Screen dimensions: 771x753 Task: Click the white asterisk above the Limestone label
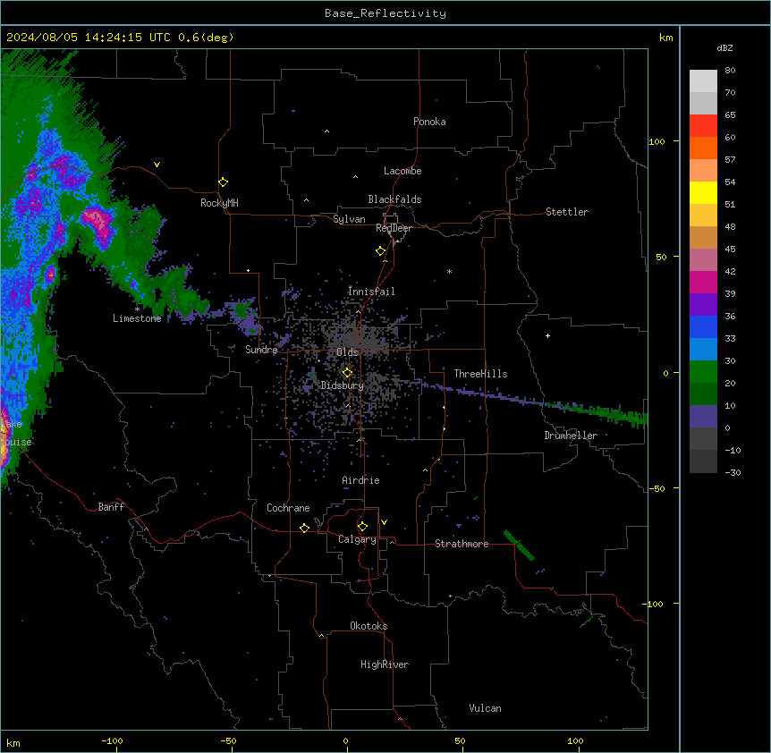tap(137, 309)
